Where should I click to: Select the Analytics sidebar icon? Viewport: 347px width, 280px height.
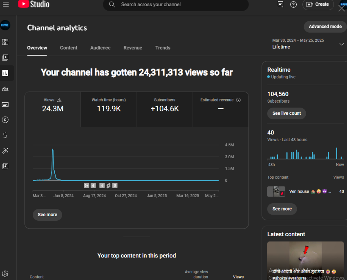point(5,73)
